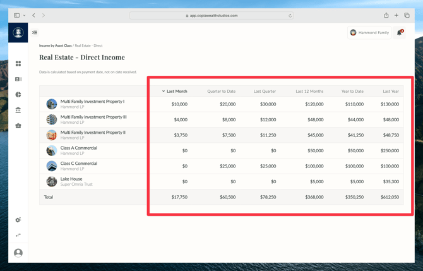The width and height of the screenshot is (423, 271).
Task: Click Safari sidebar toggle icon
Action: (16, 15)
